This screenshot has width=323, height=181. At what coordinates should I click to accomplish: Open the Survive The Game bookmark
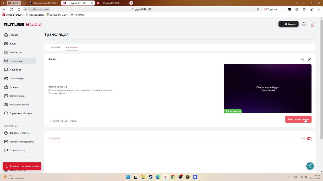pos(57,15)
